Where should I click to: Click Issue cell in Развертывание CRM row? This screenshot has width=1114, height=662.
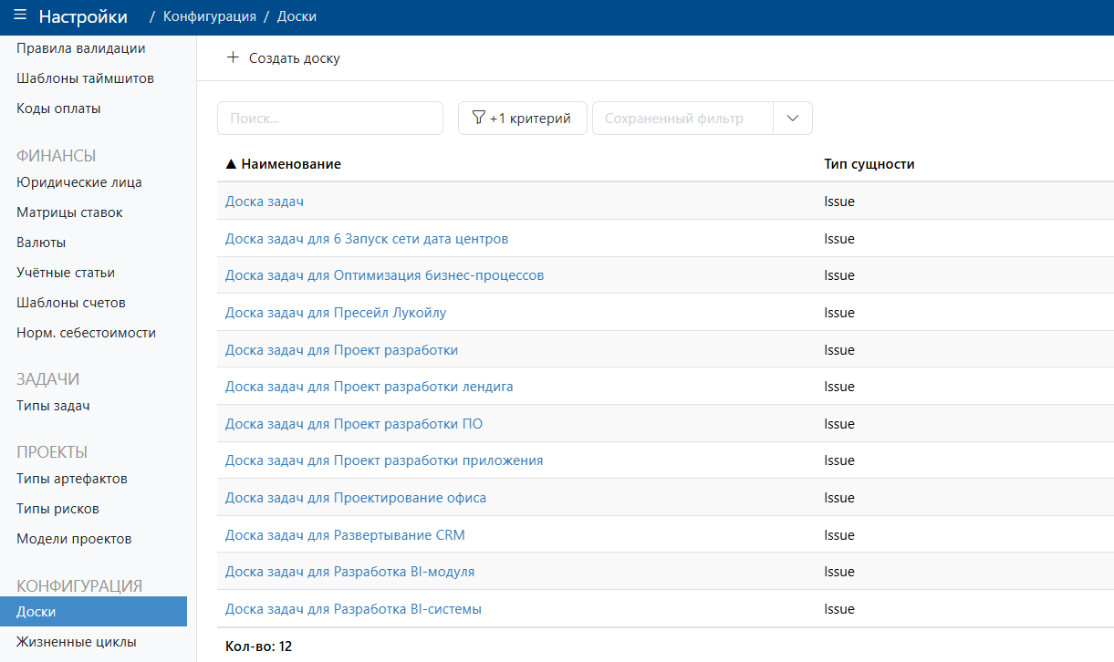click(x=839, y=535)
